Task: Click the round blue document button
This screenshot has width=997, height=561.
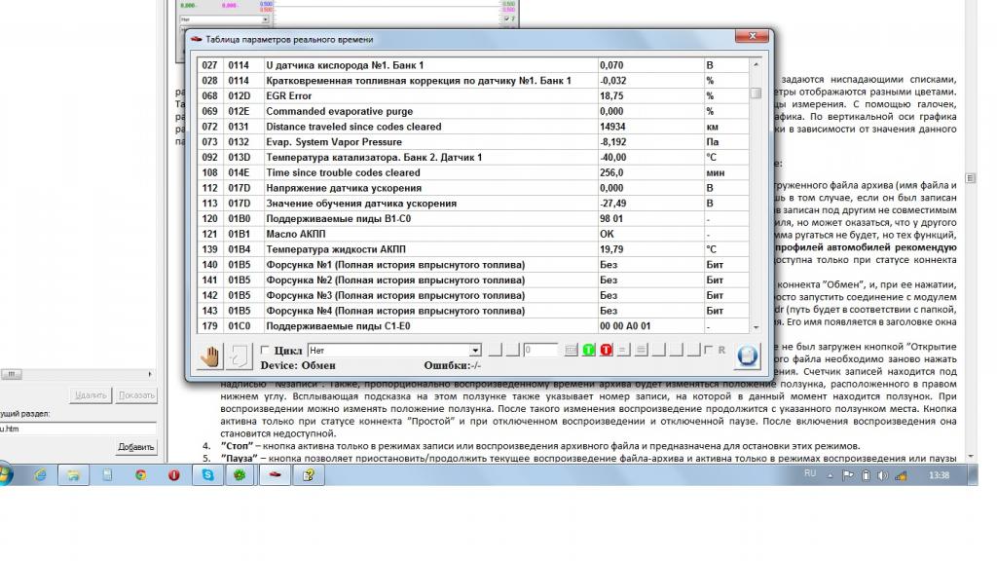Action: 747,355
